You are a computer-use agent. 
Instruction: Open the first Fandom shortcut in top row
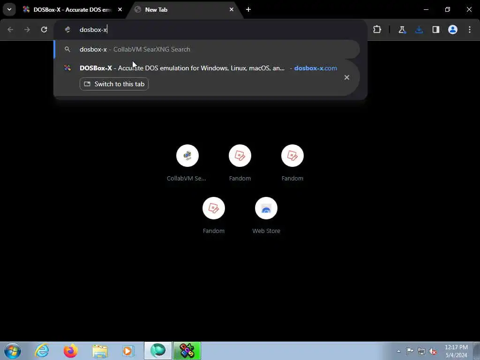pos(240,163)
